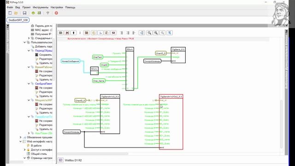Collapse the left project tree panel arrow
This screenshot has width=295, height=166.
[8, 26]
